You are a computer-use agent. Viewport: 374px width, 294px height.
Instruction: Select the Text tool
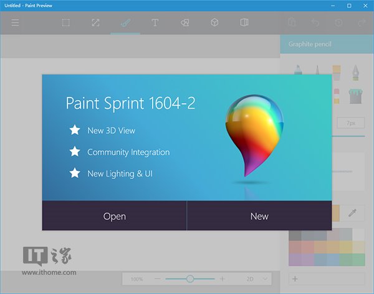(x=155, y=23)
